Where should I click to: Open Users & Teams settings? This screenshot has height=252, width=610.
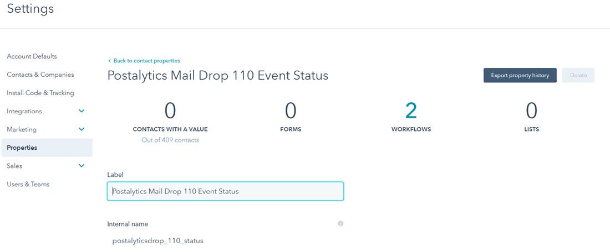pyautogui.click(x=28, y=184)
